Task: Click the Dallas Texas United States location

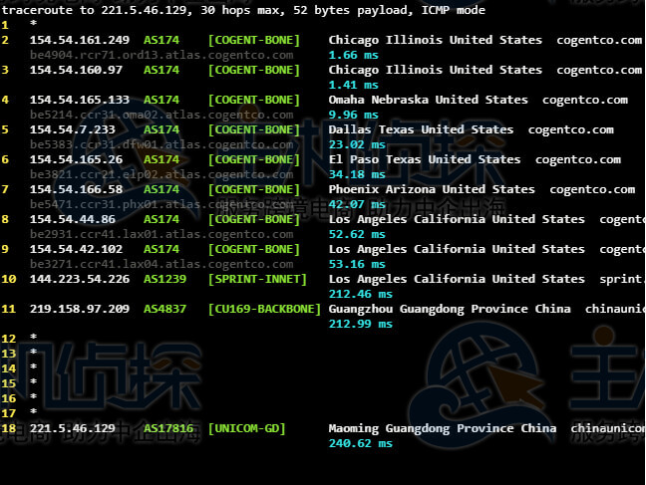Action: point(421,129)
